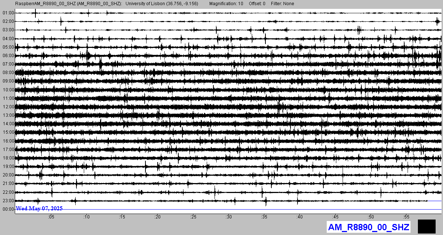Click the 13:00 hour label
The image size is (443, 235).
[8, 115]
